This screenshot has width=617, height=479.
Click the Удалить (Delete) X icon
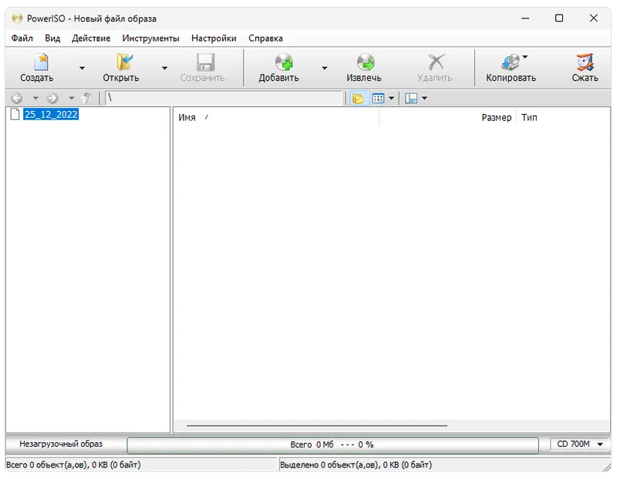pos(436,62)
